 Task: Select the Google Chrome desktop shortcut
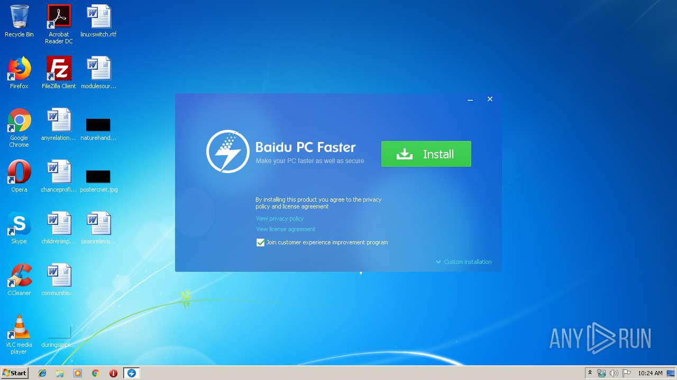[x=19, y=128]
